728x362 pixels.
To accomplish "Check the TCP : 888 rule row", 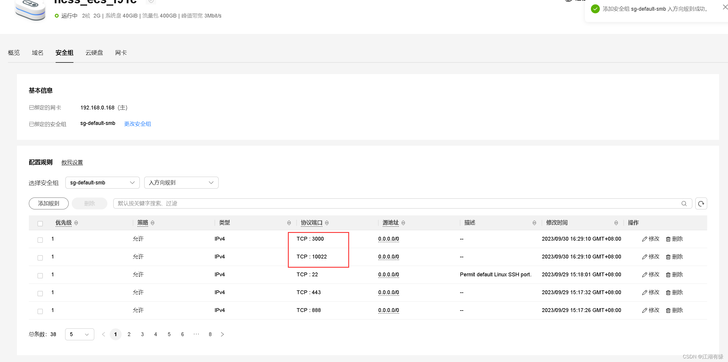I will tap(40, 311).
